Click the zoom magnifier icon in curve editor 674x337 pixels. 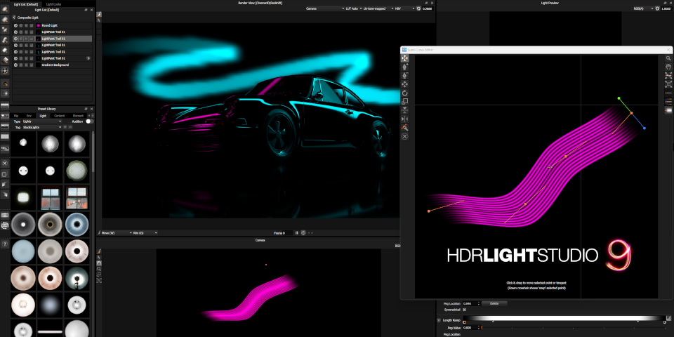[668, 58]
